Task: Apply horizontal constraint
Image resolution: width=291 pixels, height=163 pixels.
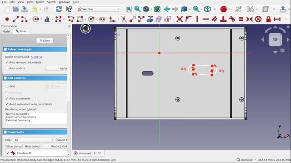Action: 206,19
